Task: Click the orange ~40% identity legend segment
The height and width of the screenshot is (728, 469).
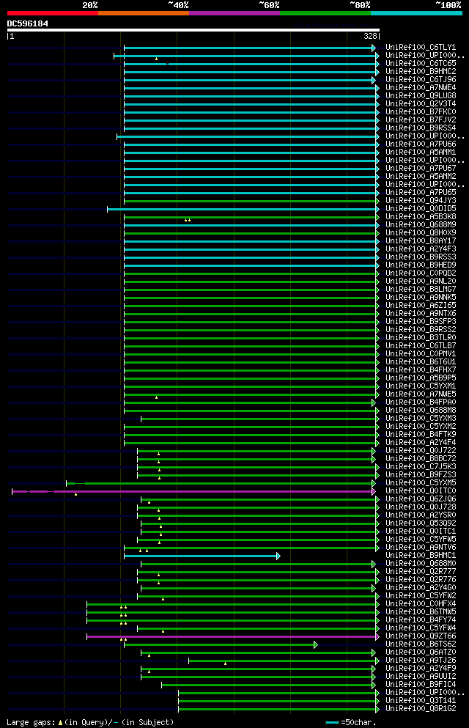Action: coord(144,13)
